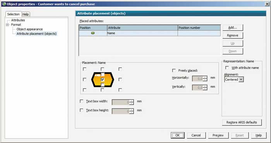The image size is (271, 143).
Task: Check the middle-left outer placement checkbox
Action: 84,79
